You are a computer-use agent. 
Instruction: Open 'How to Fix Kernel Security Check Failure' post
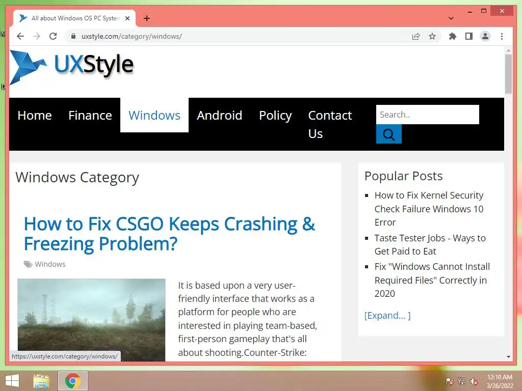[429, 209]
